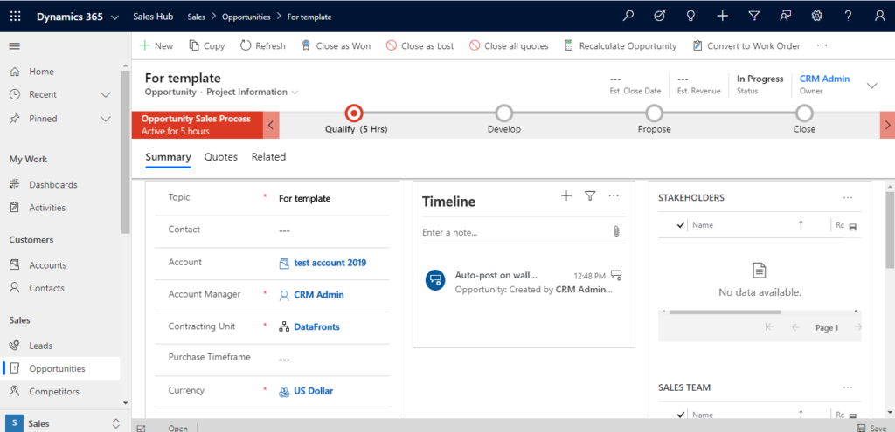
Task: Advance process stages with right arrow
Action: (888, 125)
